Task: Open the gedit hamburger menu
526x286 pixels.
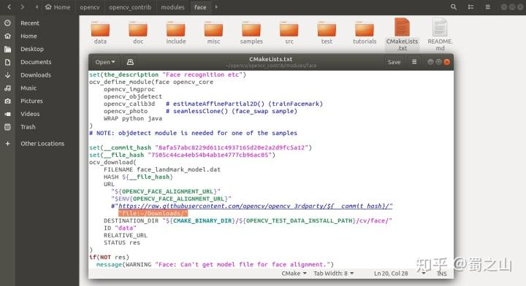Action: click(x=414, y=62)
